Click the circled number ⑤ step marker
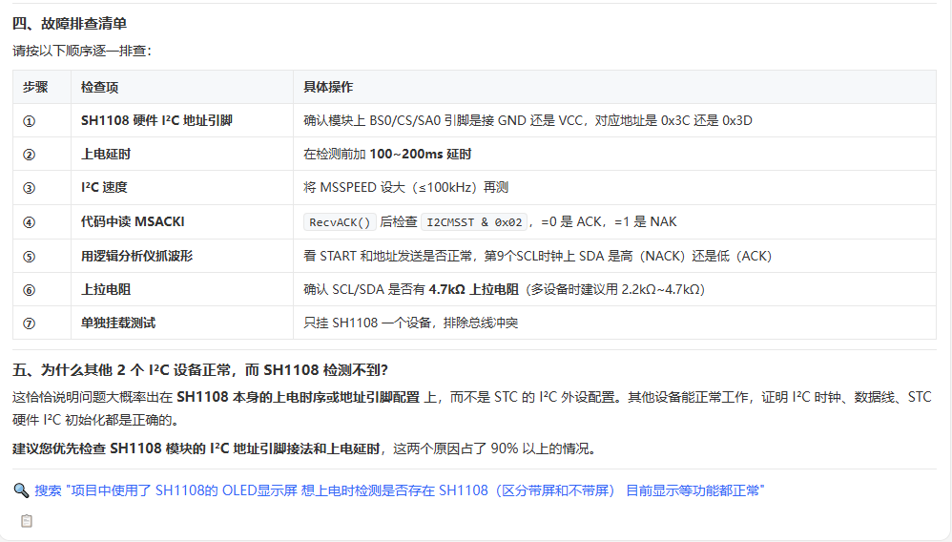 (x=29, y=256)
